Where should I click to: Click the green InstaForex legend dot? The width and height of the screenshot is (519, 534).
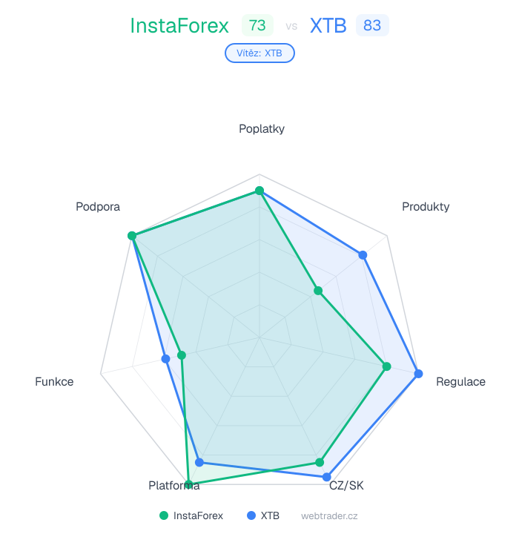click(164, 515)
